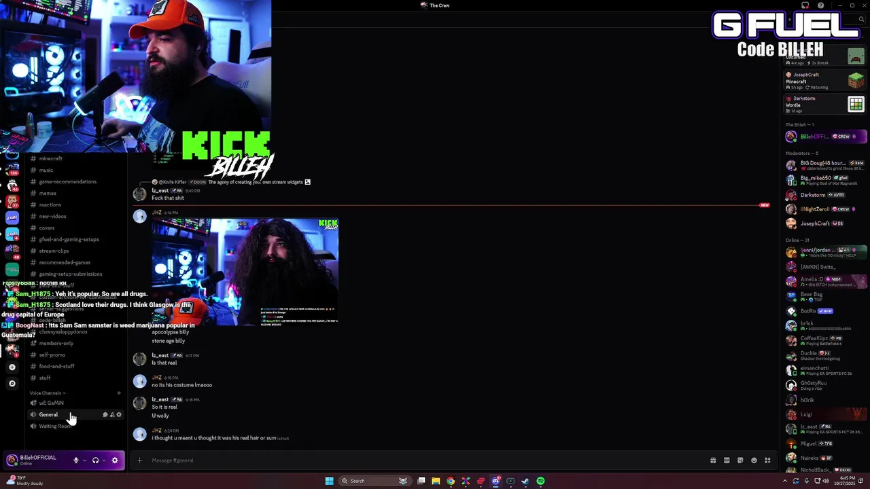Open JosephCraft in the moderators list
This screenshot has width=870, height=489.
coord(826,223)
